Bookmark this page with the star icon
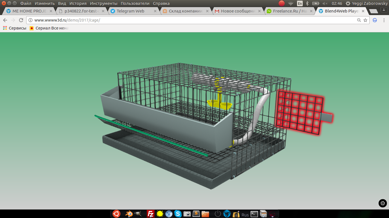This screenshot has width=389, height=218. pyautogui.click(x=365, y=20)
